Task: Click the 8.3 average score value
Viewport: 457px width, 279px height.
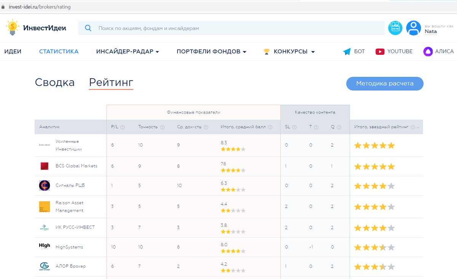Action: point(224,142)
